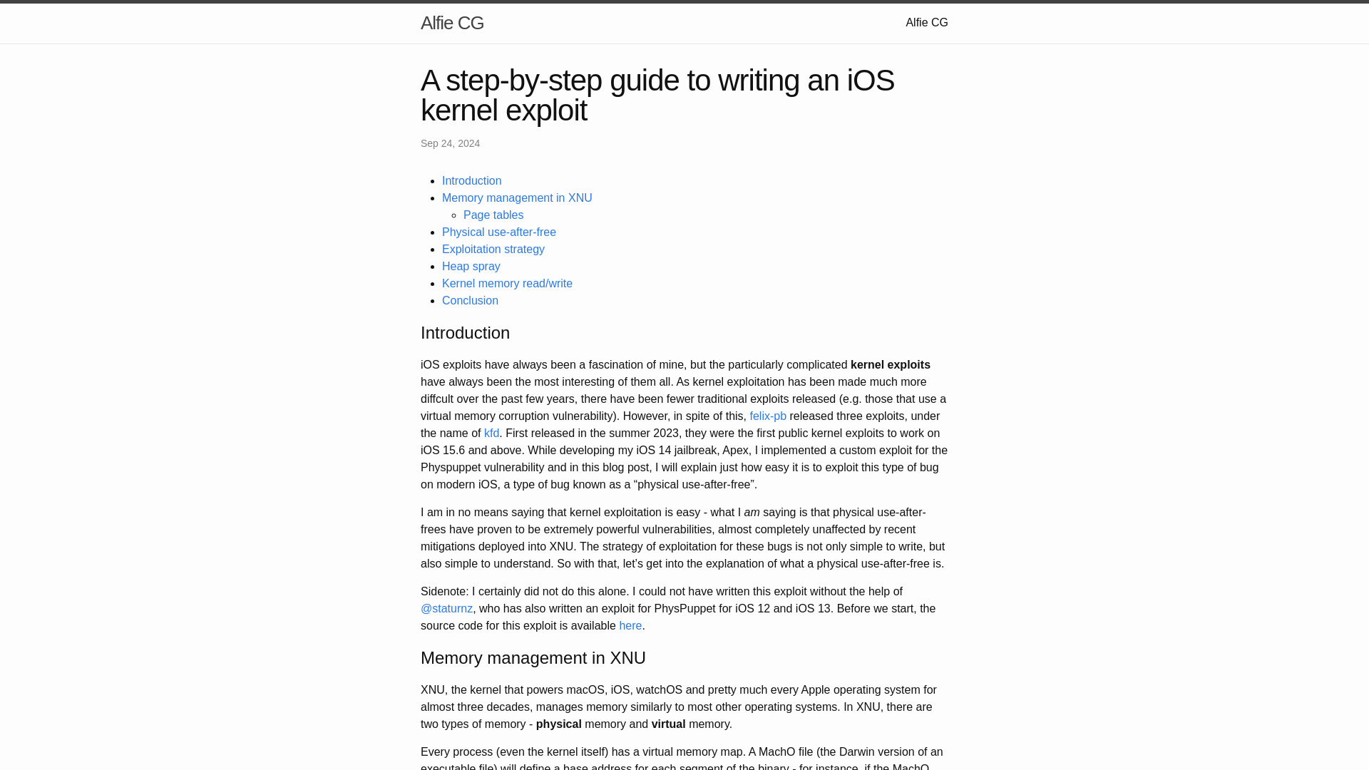Navigate to Physical use-after-free section
1369x770 pixels.
499,231
